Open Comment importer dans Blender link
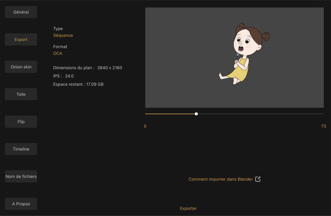The width and height of the screenshot is (331, 216). point(220,179)
